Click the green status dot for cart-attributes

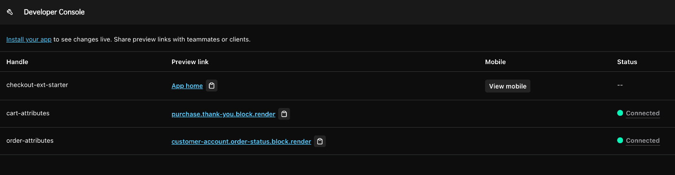pos(620,113)
